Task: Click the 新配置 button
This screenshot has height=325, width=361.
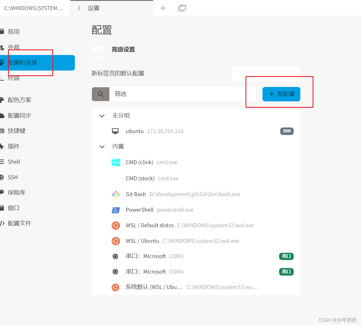Action: click(x=281, y=94)
